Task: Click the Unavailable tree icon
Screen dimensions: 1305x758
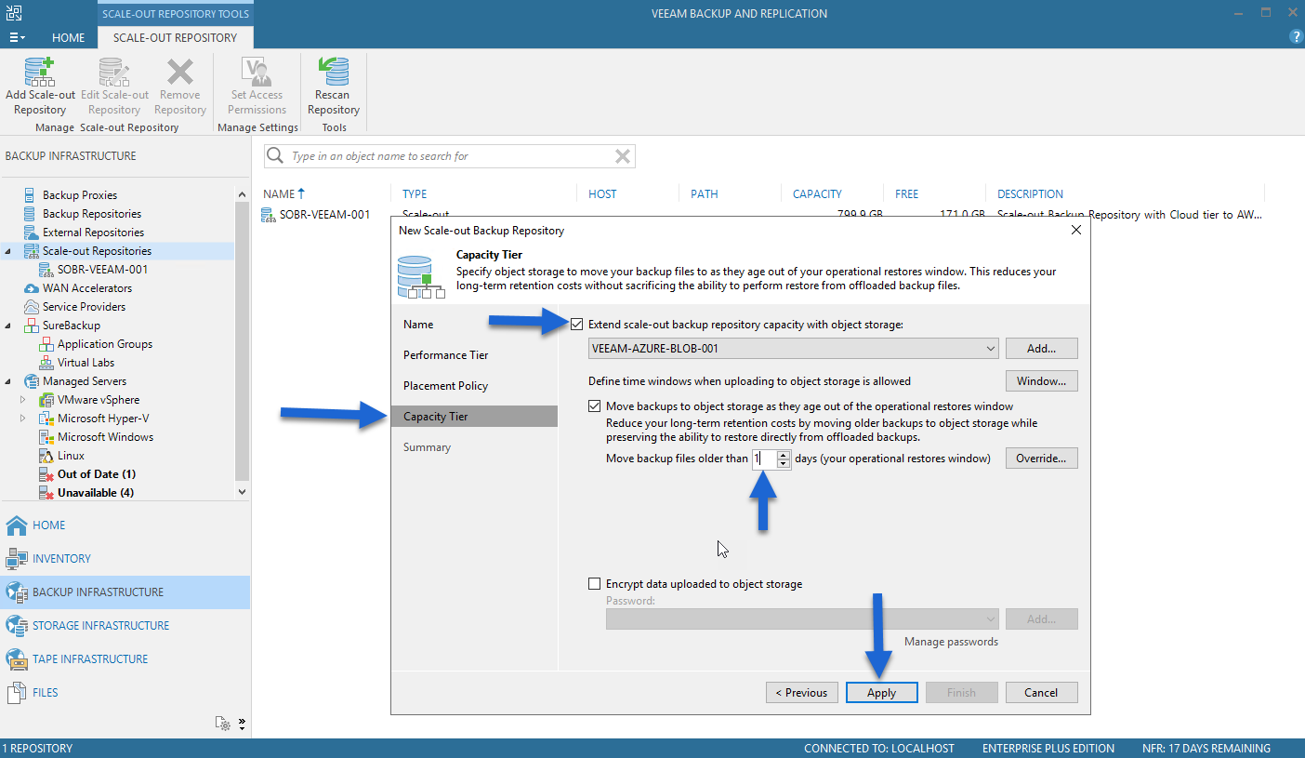Action: tap(46, 493)
